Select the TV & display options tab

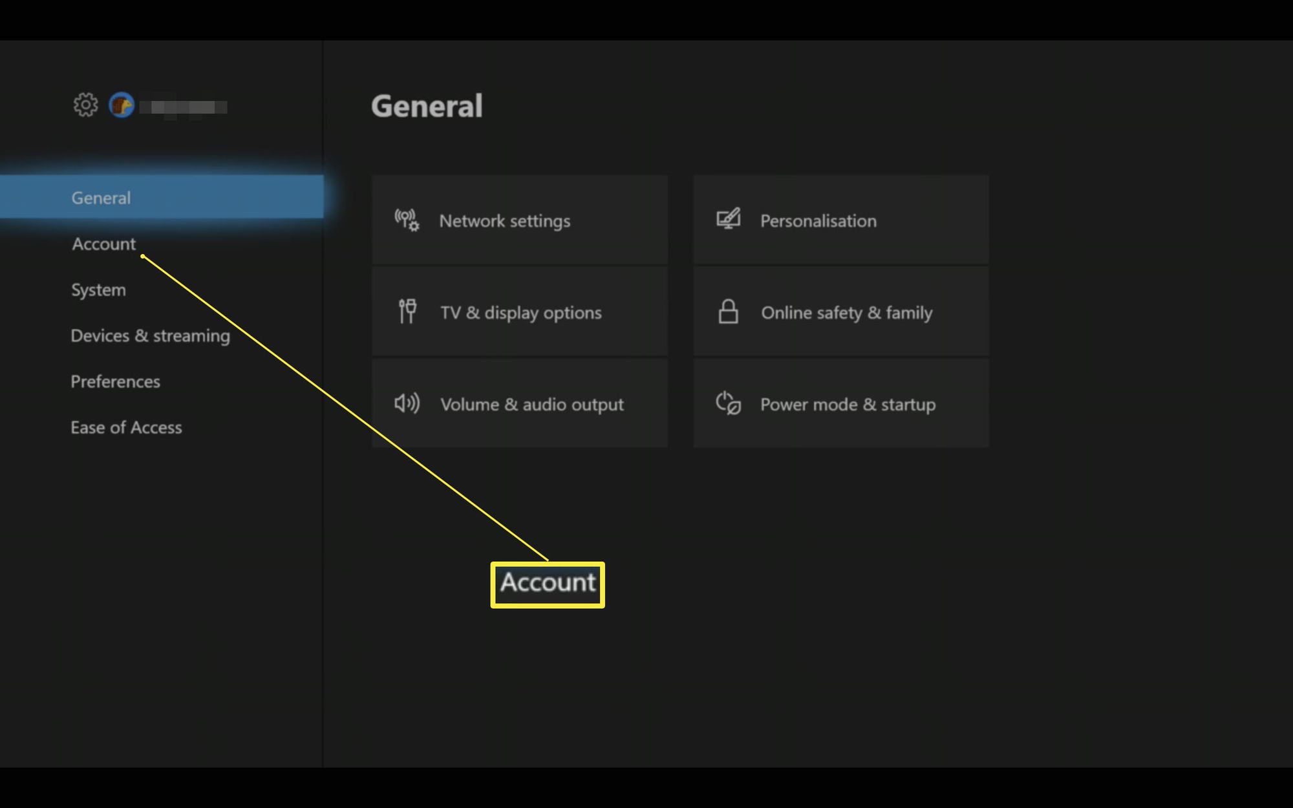519,312
